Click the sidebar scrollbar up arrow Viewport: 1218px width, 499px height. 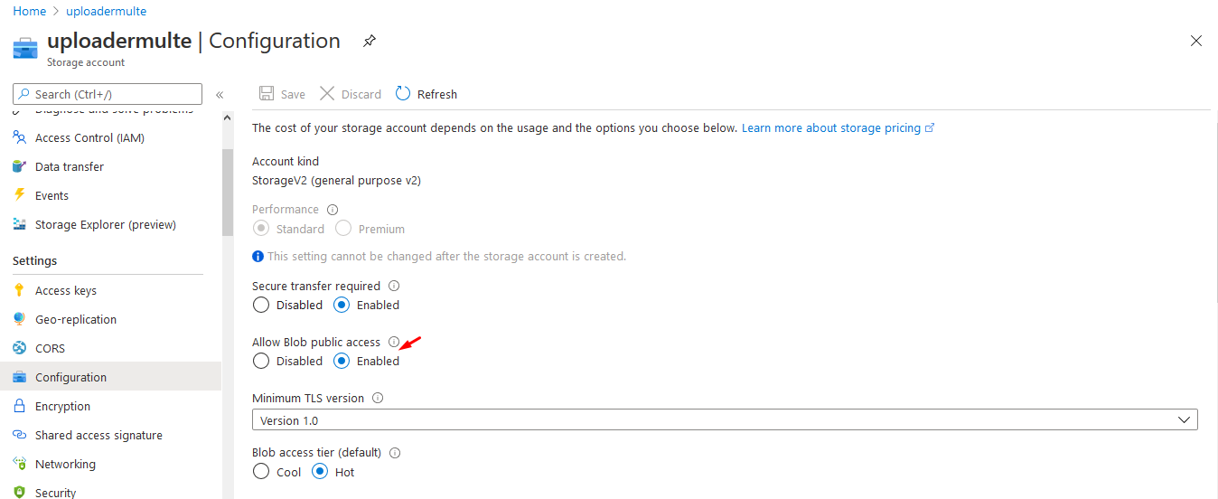point(228,118)
